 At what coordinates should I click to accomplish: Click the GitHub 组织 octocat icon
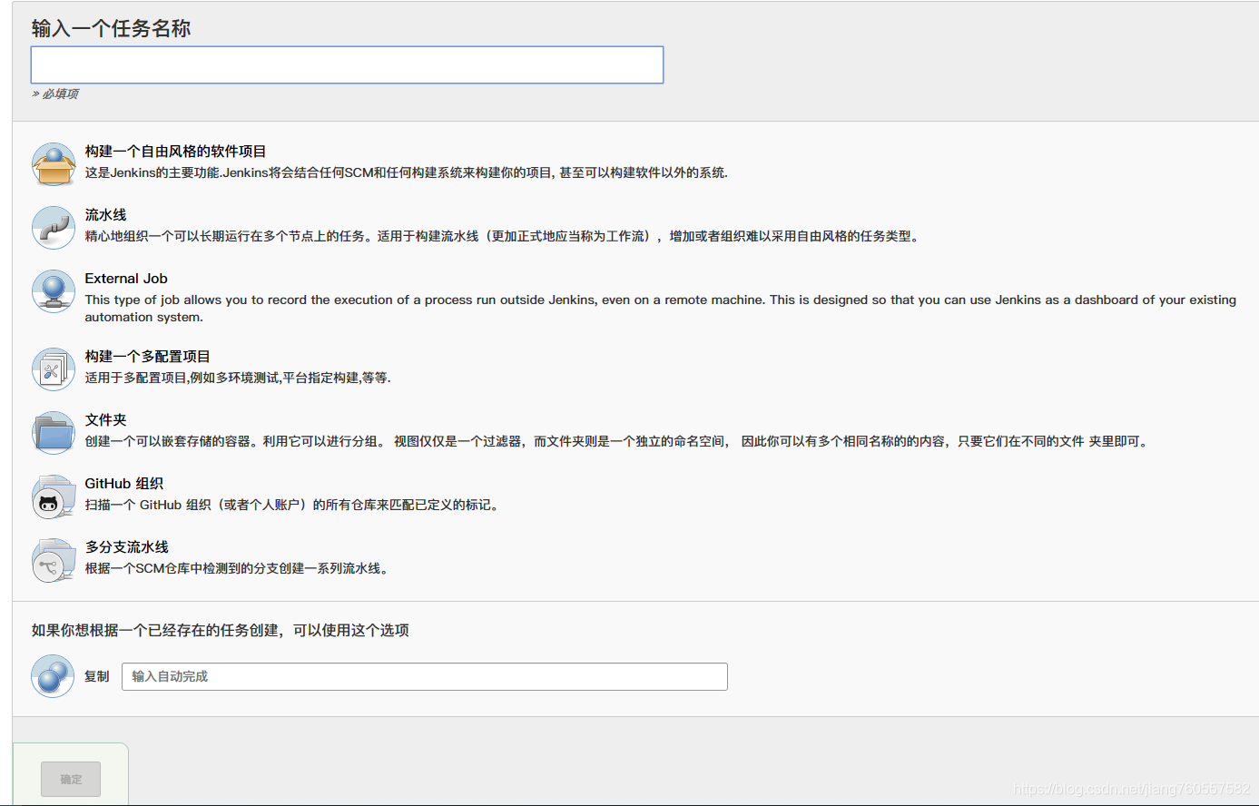pyautogui.click(x=53, y=496)
